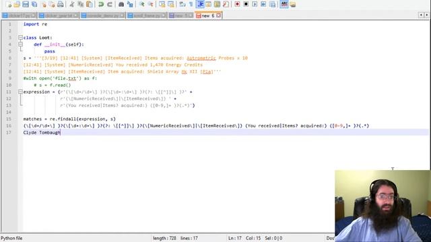The width and height of the screenshot is (431, 242).
Task: Click on the 'Clyde Tombaugh' text
Action: [42, 132]
